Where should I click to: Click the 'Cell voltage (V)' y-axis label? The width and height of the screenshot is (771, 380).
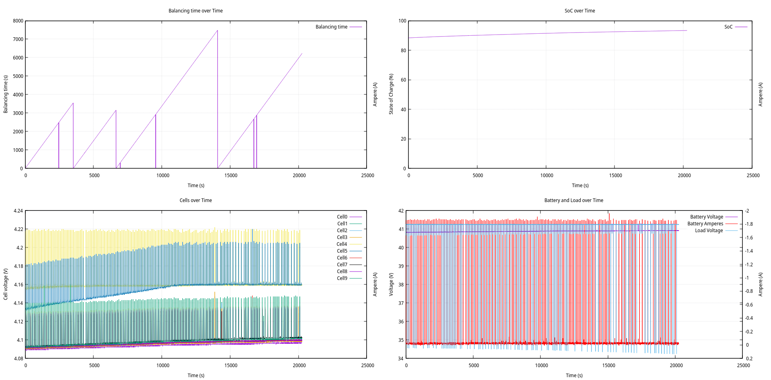[x=6, y=284]
